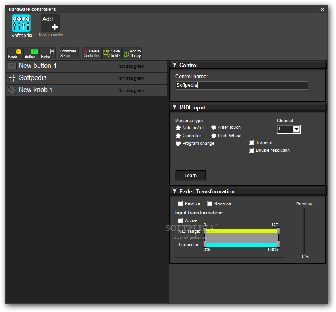Click the button icon beside New button 1
This screenshot has width=336, height=312.
click(x=12, y=66)
